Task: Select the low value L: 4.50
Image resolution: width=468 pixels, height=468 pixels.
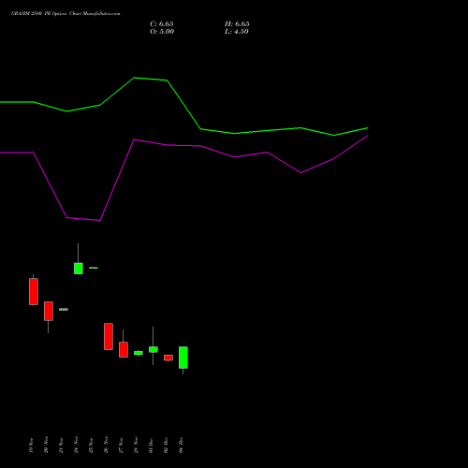Action: tap(237, 32)
